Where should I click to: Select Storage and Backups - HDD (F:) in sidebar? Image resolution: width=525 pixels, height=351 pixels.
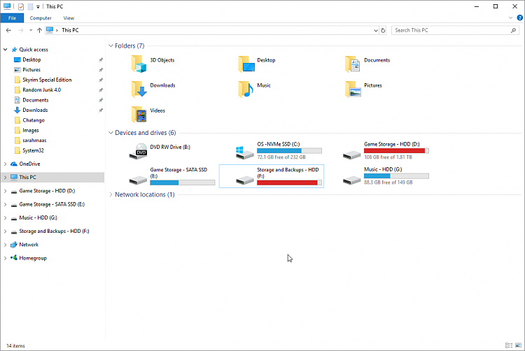point(54,231)
